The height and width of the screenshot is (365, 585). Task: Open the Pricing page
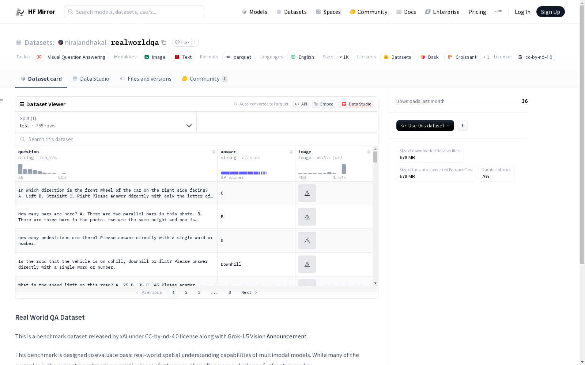tap(477, 12)
